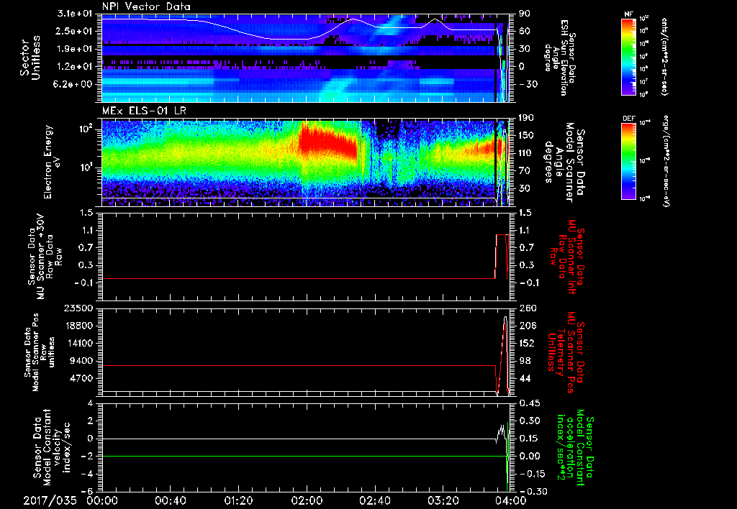Click the '9400' scanner position tick value

82,361
